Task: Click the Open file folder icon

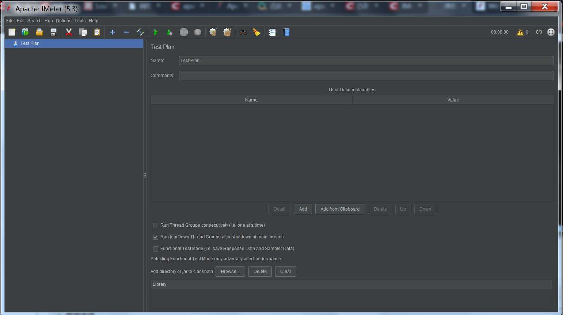Action: point(39,32)
